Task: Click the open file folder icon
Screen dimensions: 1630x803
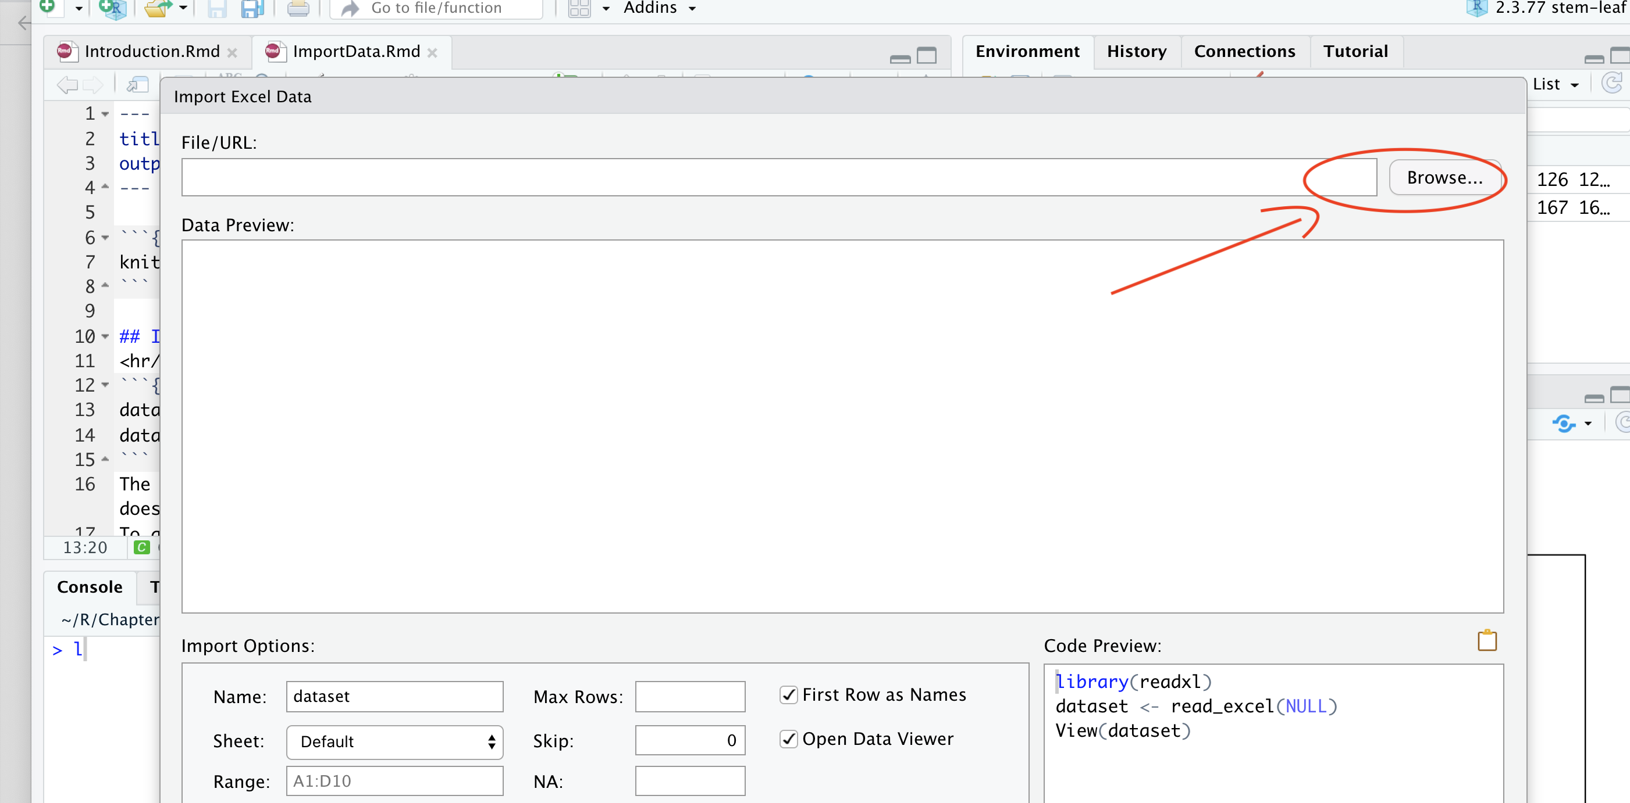Action: point(158,8)
